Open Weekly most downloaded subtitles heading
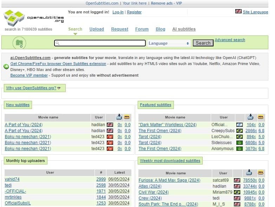 coord(170,161)
